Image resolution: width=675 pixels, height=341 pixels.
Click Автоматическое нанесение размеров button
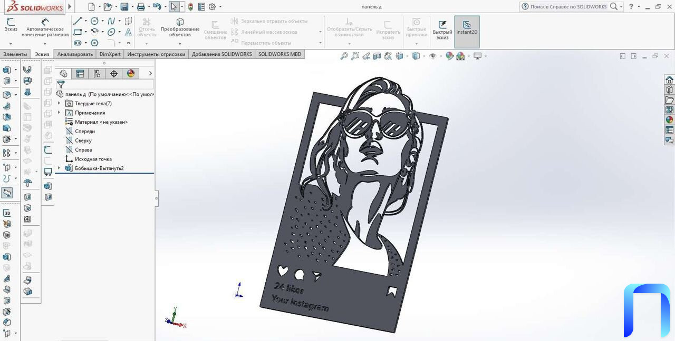pyautogui.click(x=45, y=28)
